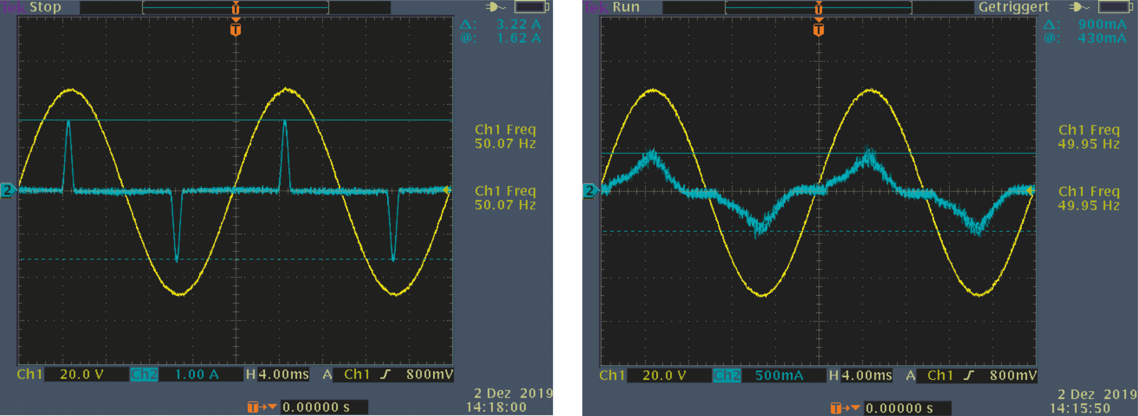1138x416 pixels.
Task: Click the orange trigger position marker on left scope
Action: pos(235,29)
